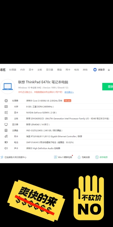
Task: Switch to the 显卡 tab
Action: click(31, 70)
